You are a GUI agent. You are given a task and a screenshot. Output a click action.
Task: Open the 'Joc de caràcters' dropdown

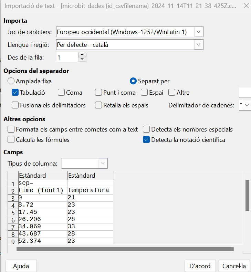click(x=199, y=32)
